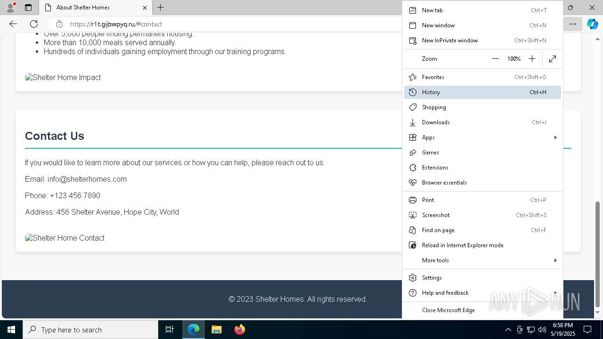Go back to the previous page
This screenshot has width=603, height=339.
coord(13,24)
